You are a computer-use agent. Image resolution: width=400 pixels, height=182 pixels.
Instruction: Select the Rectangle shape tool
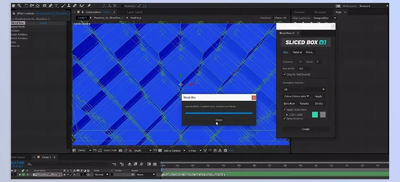45,5
